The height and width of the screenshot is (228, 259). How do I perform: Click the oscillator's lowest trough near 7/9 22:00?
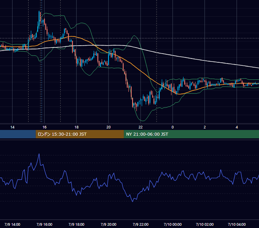(133, 201)
